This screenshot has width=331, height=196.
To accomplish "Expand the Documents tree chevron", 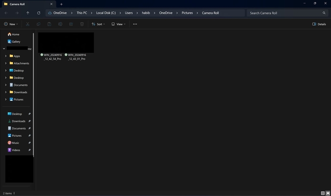I will pos(6,85).
